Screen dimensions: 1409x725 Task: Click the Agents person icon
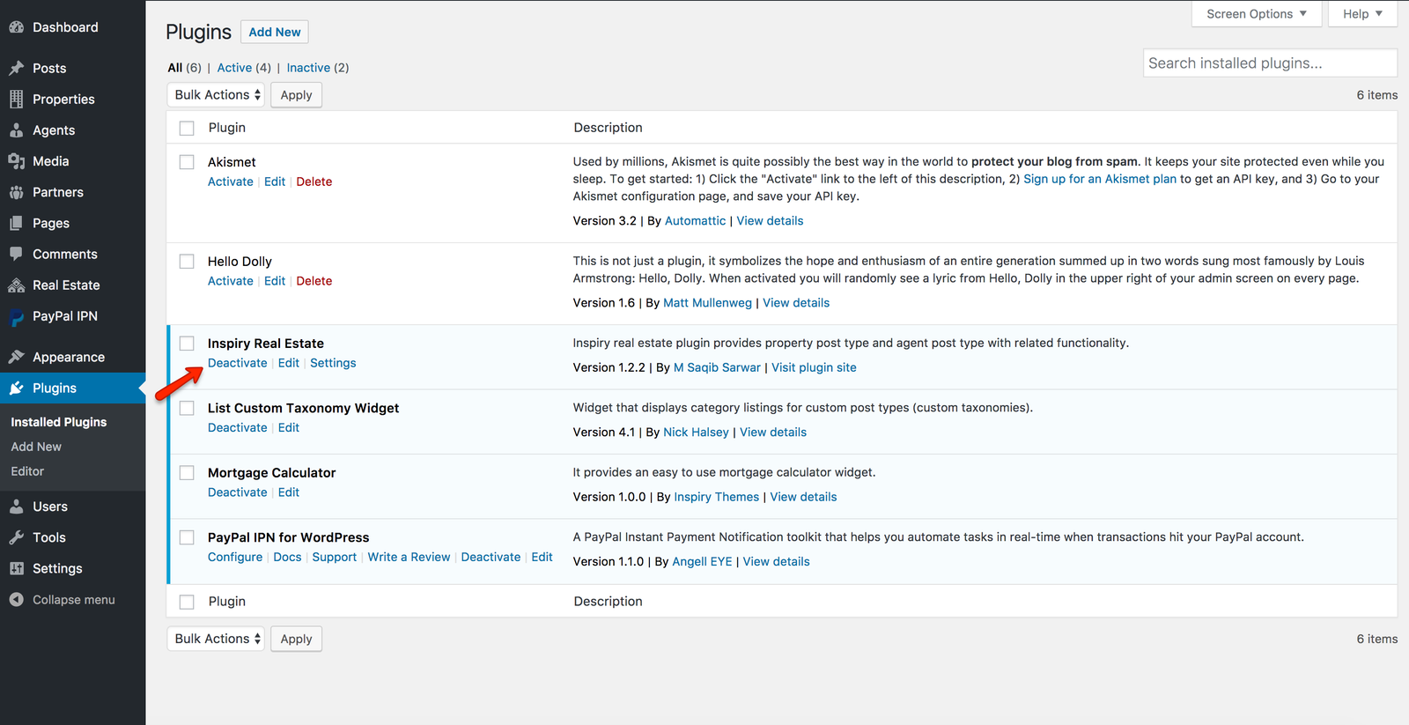tap(16, 130)
